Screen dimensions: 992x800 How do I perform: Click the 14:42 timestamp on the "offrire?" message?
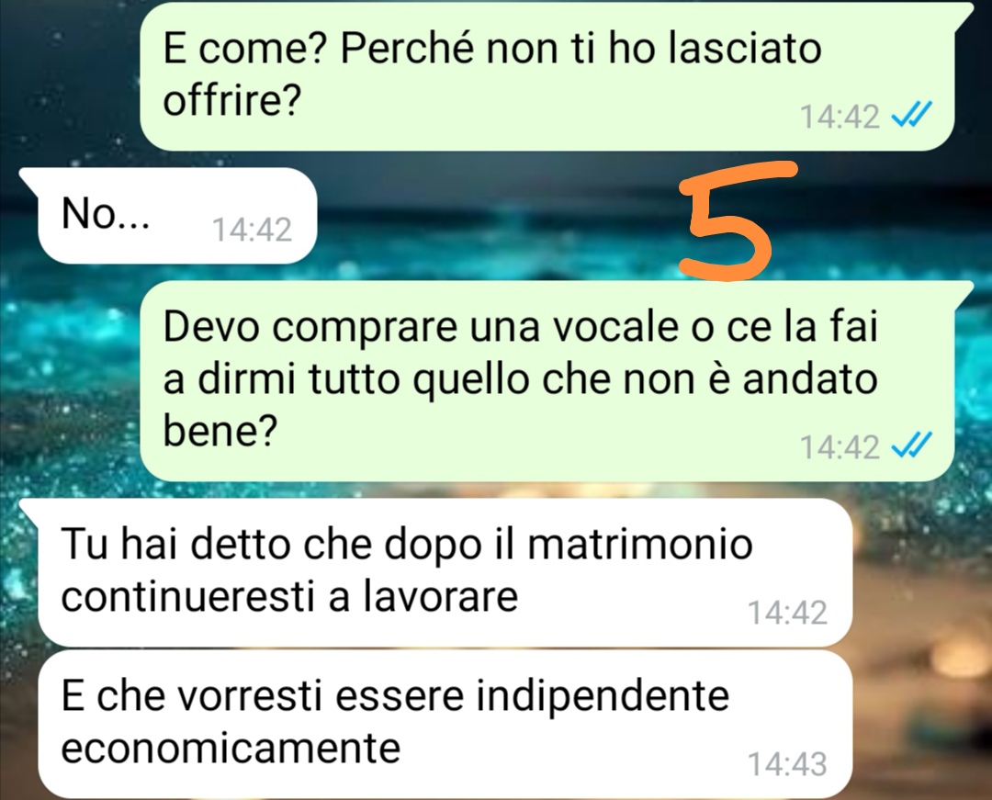pyautogui.click(x=840, y=117)
